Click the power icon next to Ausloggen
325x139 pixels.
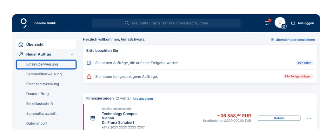coord(293,23)
